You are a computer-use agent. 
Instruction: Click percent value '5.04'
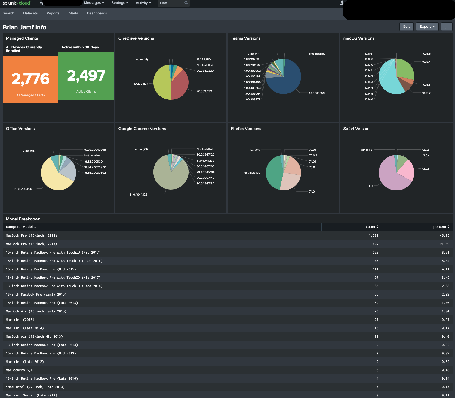click(445, 261)
